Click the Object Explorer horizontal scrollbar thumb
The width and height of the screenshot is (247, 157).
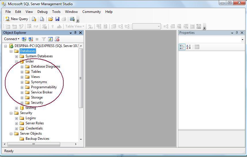[x=34, y=144]
